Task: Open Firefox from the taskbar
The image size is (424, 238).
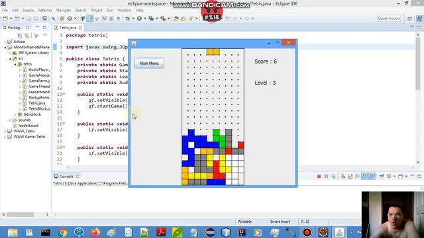Action: pos(95,232)
